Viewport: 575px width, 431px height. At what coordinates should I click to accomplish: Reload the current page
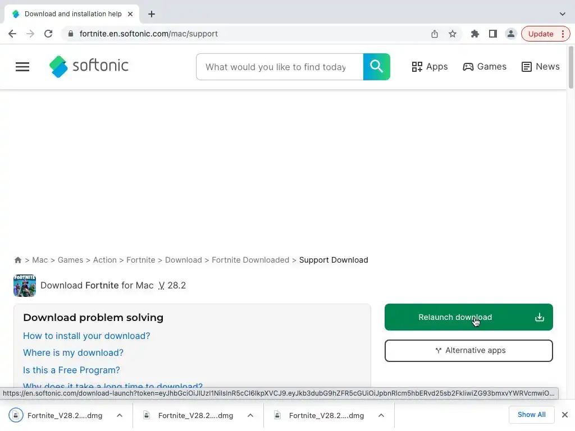click(48, 34)
